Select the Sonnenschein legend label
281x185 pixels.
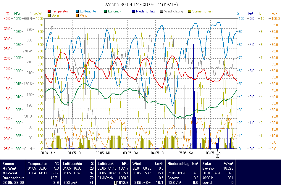pos(203,11)
